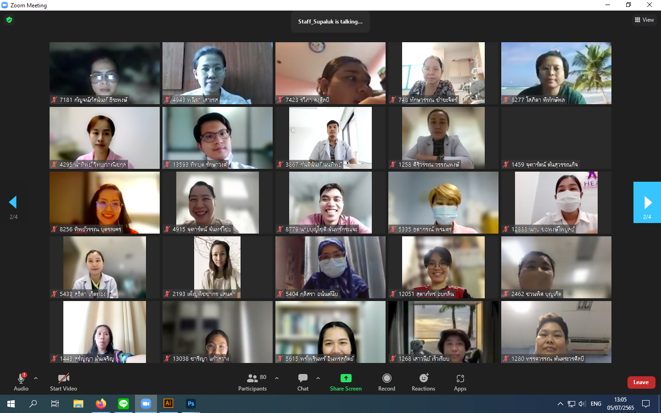Viewport: 661px width, 413px height.
Task: Expand the Participants options caret
Action: tap(277, 378)
